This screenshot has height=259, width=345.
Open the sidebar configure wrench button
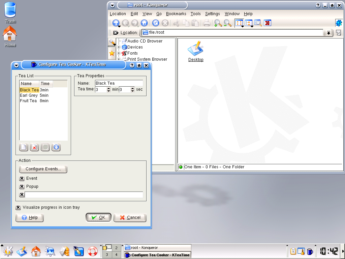coord(112,42)
